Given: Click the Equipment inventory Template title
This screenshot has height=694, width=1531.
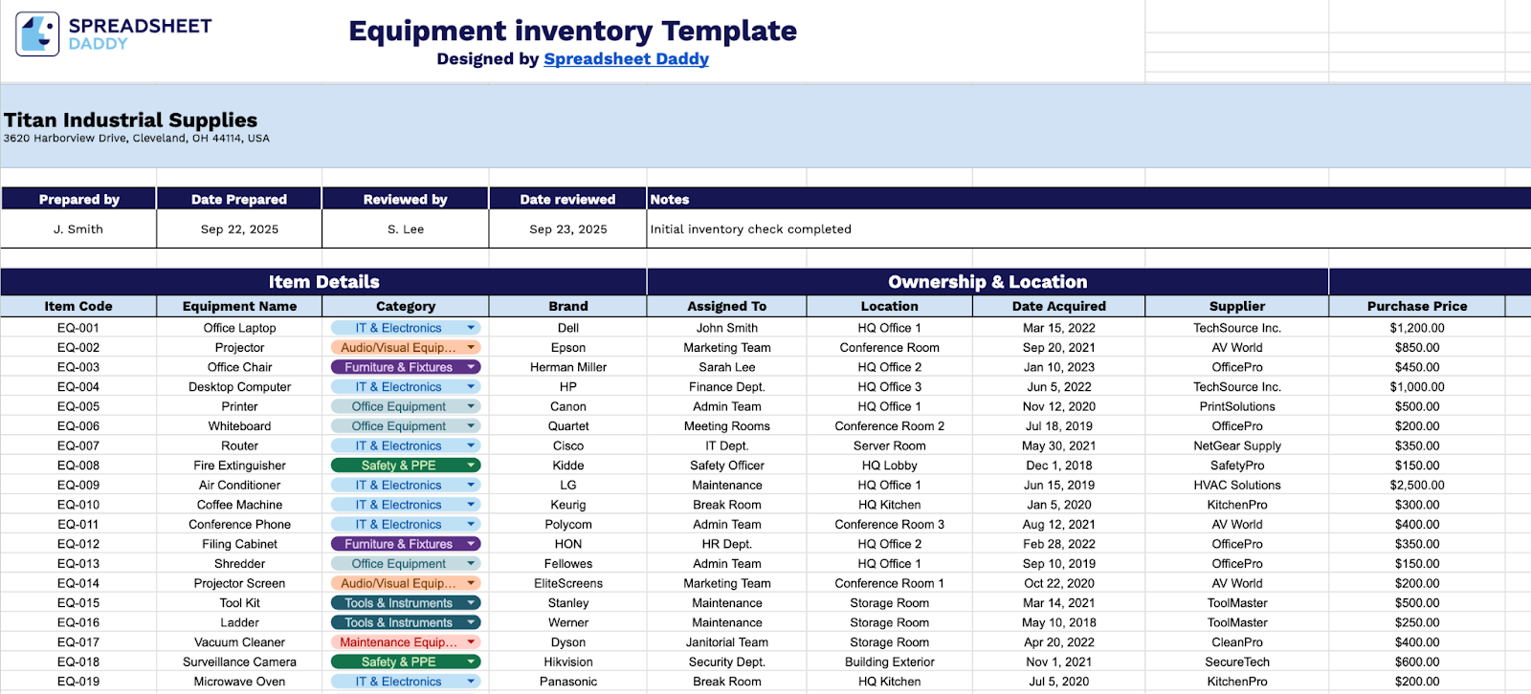Looking at the screenshot, I should [x=572, y=31].
